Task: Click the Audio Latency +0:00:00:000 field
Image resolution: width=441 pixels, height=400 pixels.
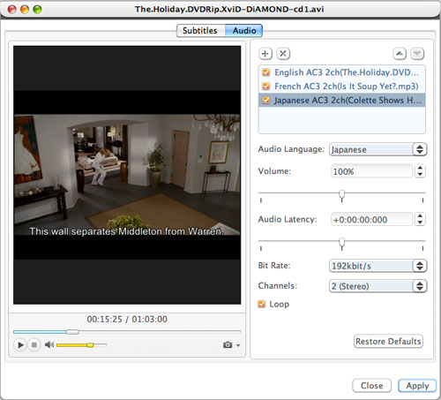Action: [372, 220]
